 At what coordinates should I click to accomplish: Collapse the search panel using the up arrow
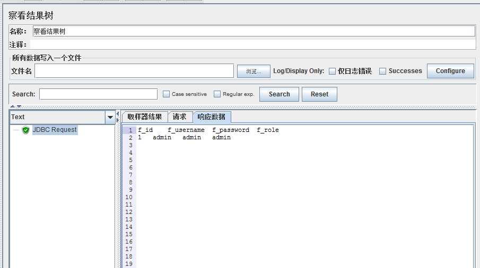pos(13,106)
